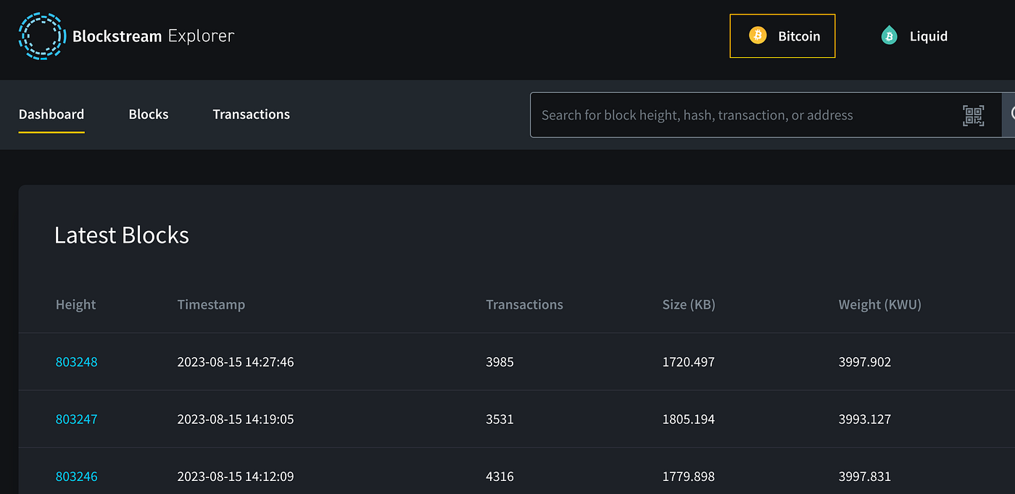Click the search magnifier at far right

coord(1011,114)
